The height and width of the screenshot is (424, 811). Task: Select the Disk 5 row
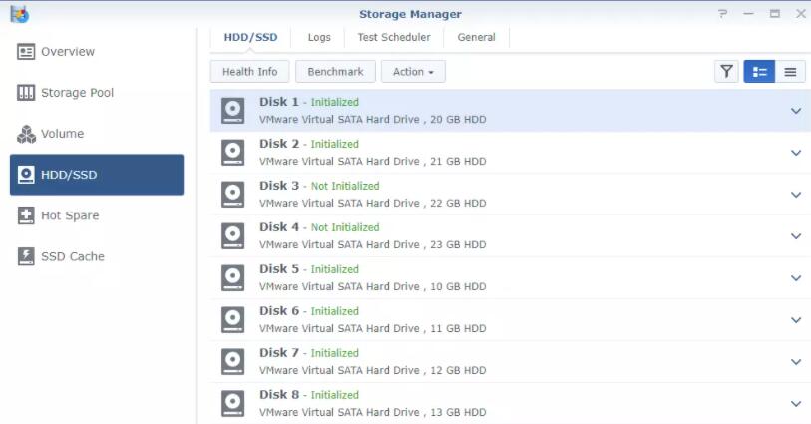499,278
